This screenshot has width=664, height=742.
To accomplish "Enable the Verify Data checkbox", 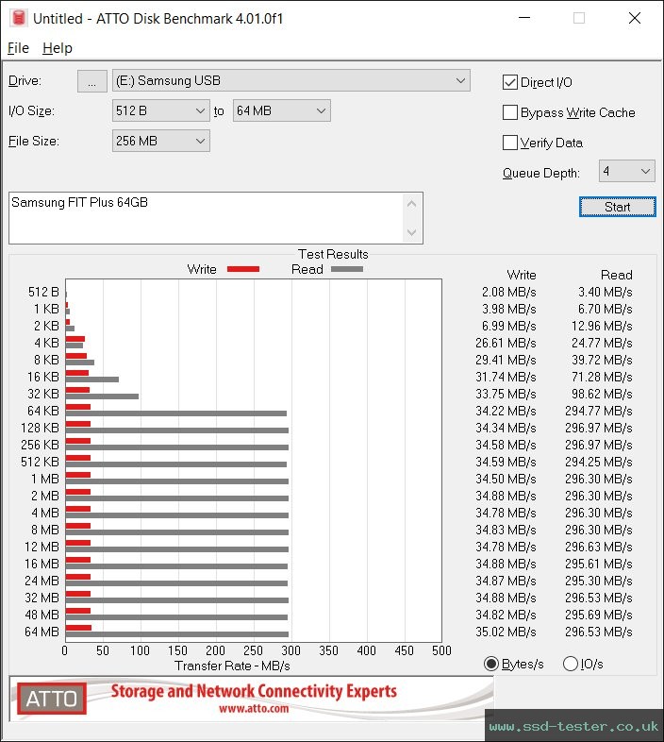I will (x=510, y=143).
